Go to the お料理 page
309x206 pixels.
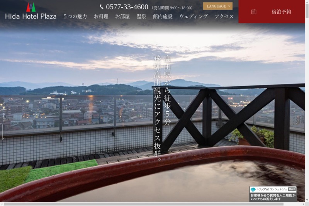tap(101, 16)
